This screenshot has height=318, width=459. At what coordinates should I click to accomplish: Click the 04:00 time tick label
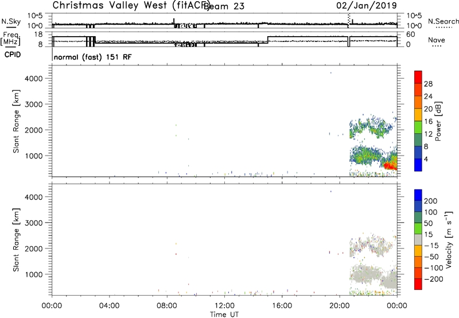[x=109, y=306]
